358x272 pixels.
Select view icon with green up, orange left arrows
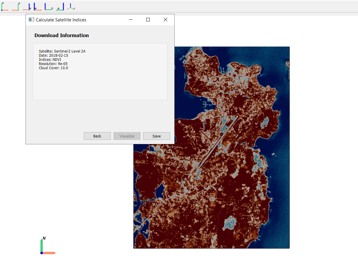click(16, 7)
